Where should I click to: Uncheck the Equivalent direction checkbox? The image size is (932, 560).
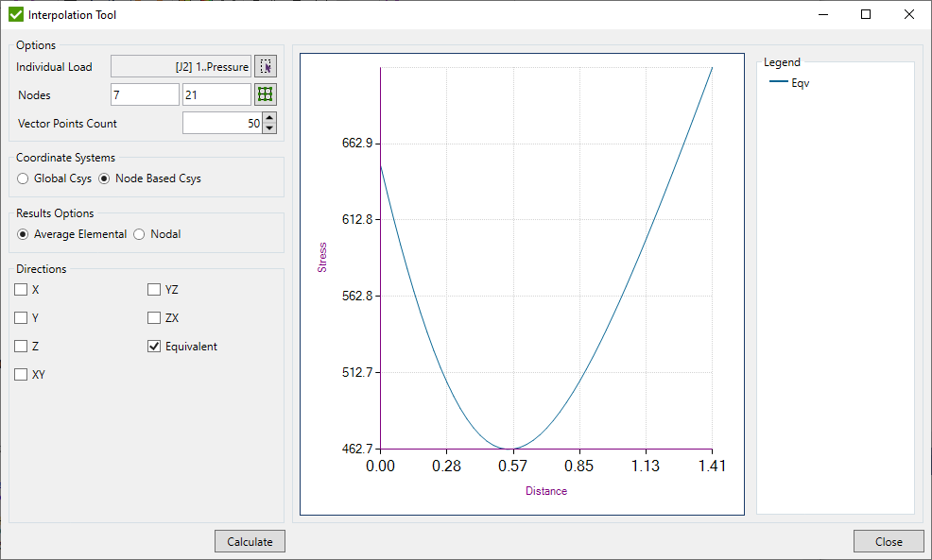(x=153, y=347)
